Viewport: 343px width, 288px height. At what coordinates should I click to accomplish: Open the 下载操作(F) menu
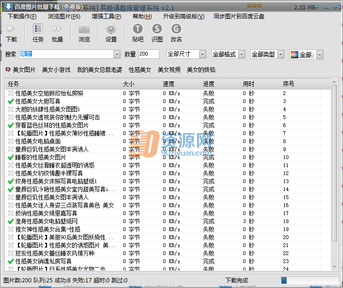(x=22, y=16)
